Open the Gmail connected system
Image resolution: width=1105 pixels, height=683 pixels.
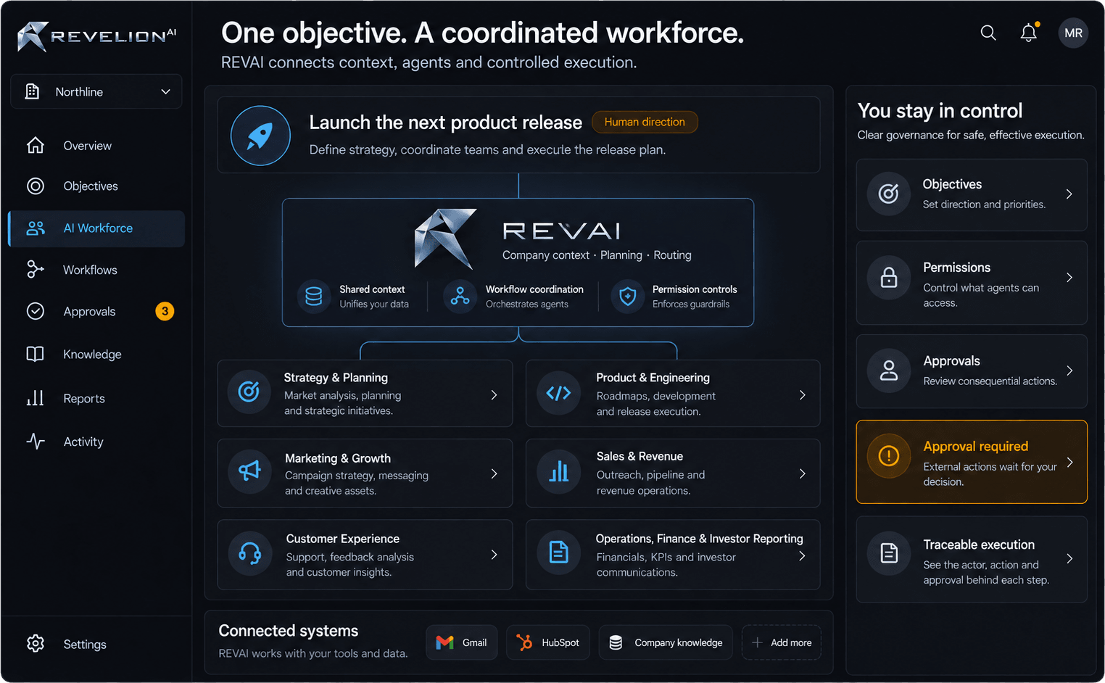[462, 642]
